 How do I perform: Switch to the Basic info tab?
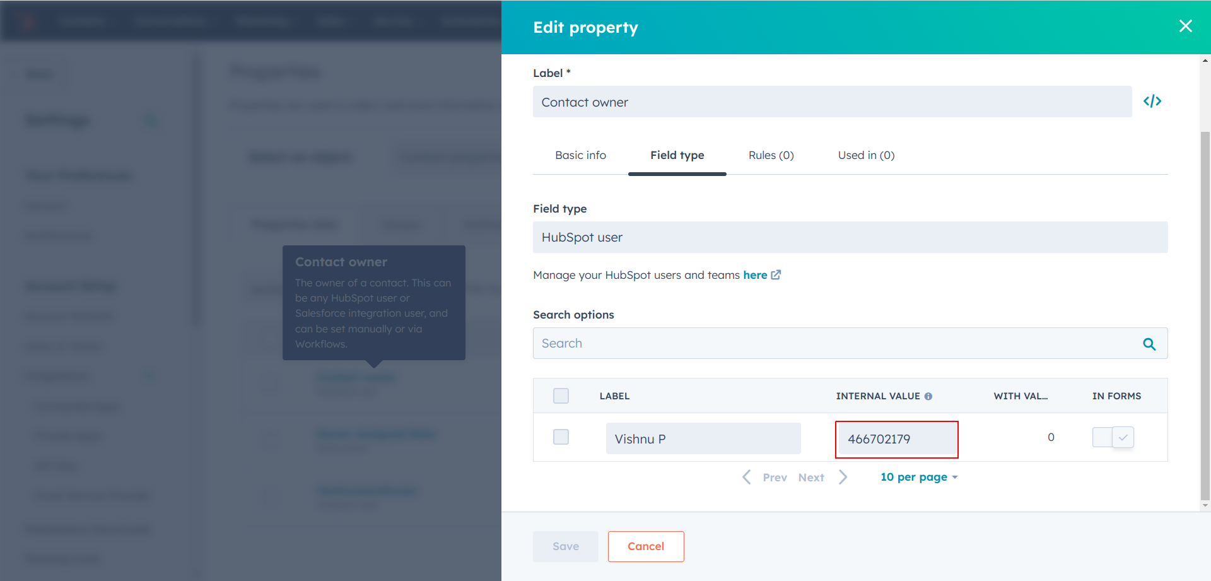580,155
